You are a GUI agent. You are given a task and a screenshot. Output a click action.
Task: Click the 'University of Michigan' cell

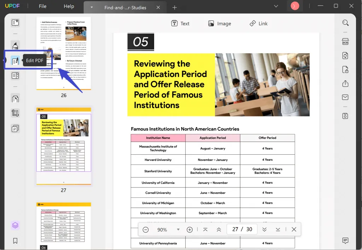coord(158,203)
